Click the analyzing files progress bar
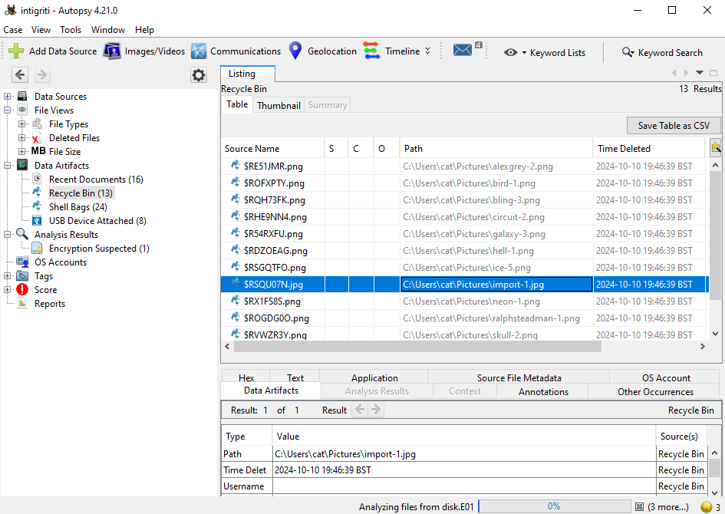The image size is (725, 514). pyautogui.click(x=555, y=506)
